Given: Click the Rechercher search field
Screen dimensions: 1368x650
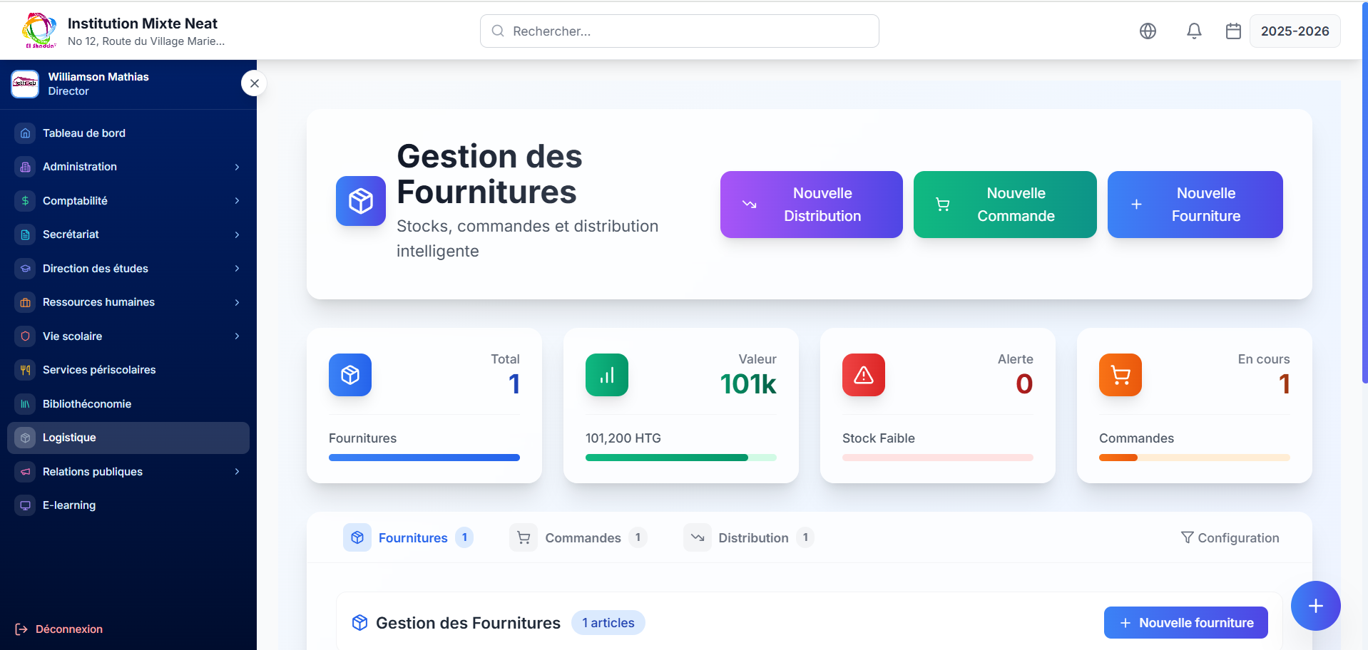Looking at the screenshot, I should (679, 31).
